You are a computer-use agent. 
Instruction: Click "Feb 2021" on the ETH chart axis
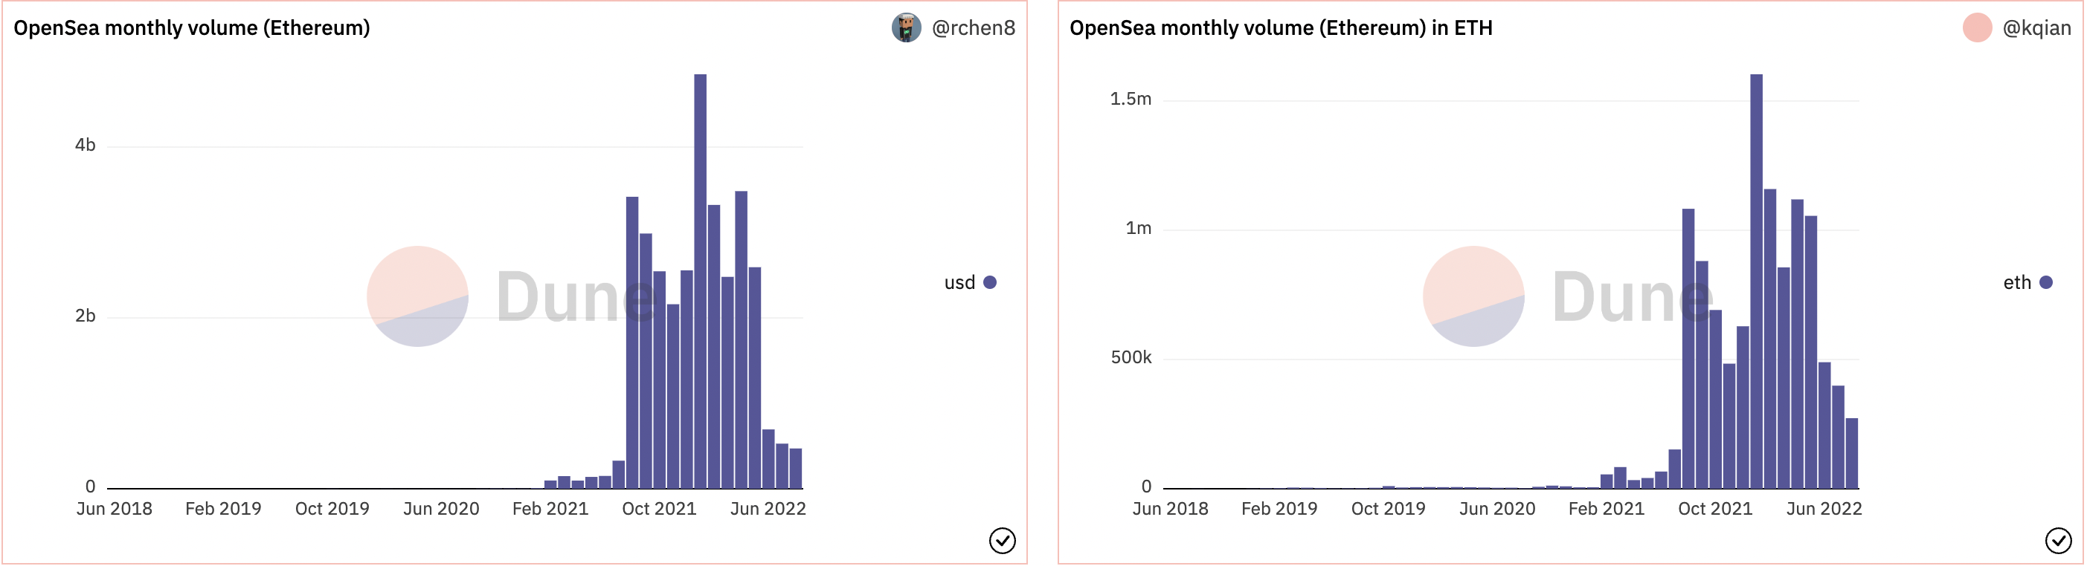[x=1607, y=509]
